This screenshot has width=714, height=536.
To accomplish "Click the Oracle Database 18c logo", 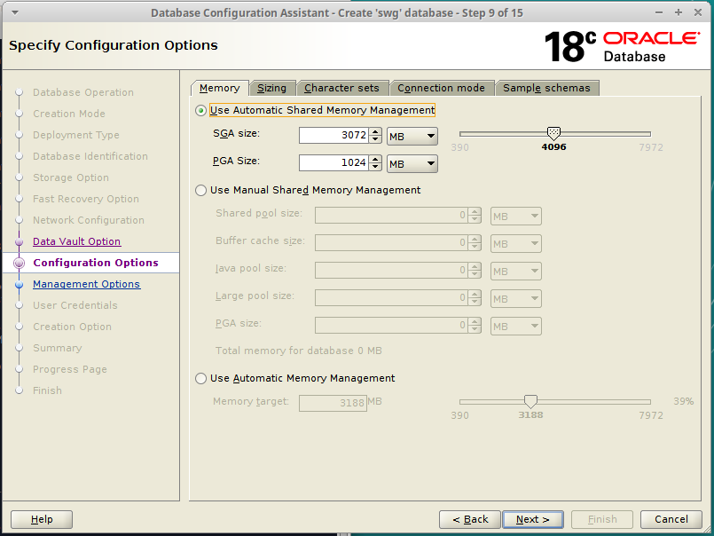I will tap(622, 46).
